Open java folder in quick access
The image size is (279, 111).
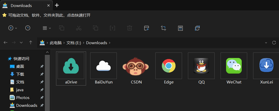tap(20, 90)
